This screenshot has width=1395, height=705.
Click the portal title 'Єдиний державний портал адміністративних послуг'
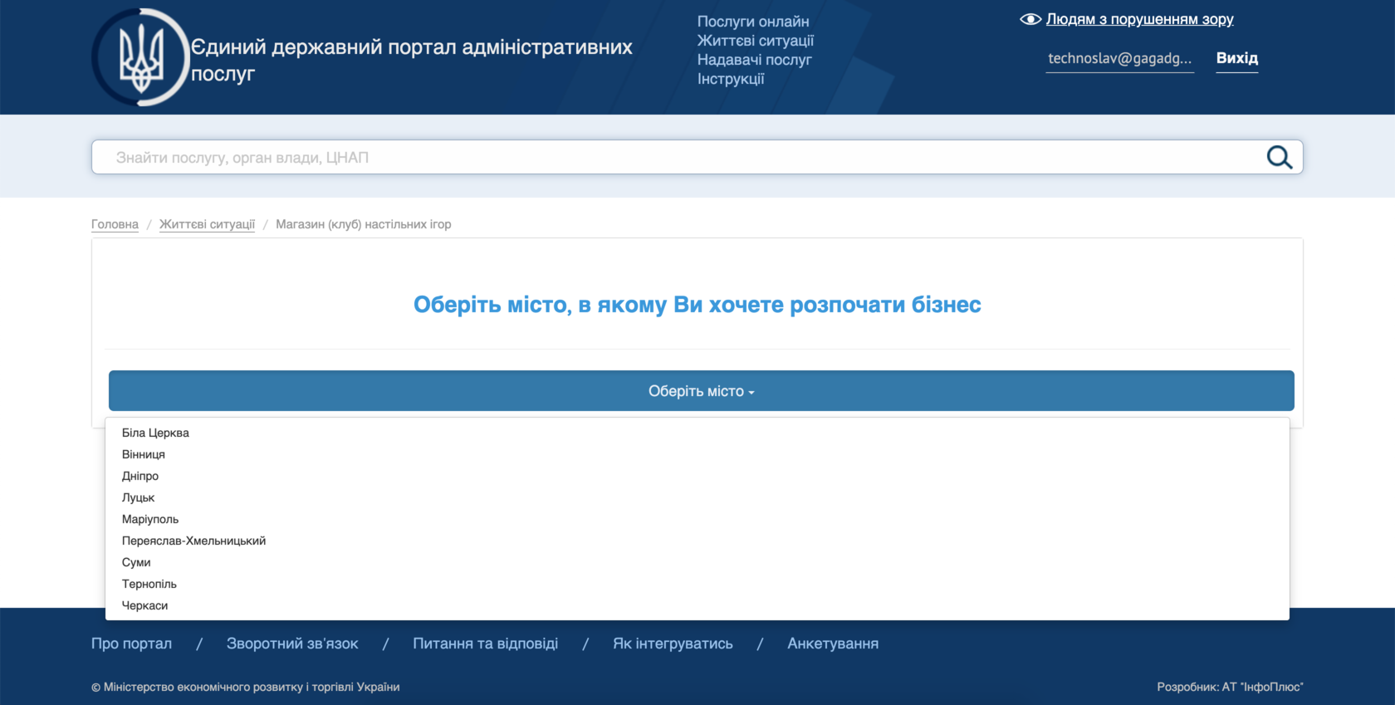[412, 60]
